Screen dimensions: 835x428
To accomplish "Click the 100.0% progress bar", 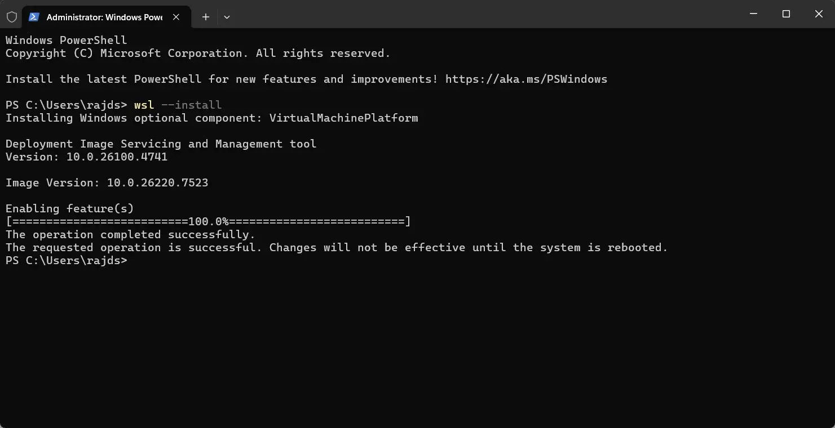I will [208, 221].
